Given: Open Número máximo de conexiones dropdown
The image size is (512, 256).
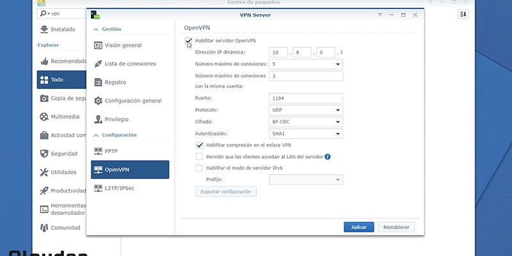Looking at the screenshot, I should (x=306, y=65).
